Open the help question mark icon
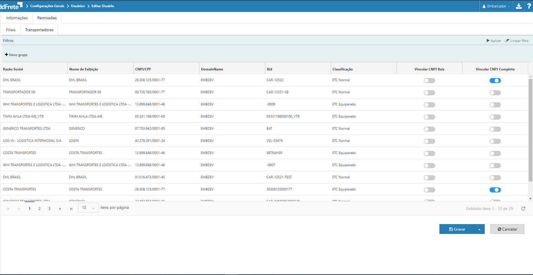The height and width of the screenshot is (275, 533). tap(528, 6)
